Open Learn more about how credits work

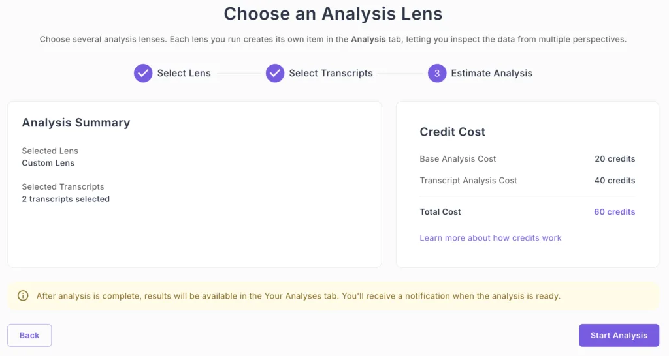(x=490, y=238)
